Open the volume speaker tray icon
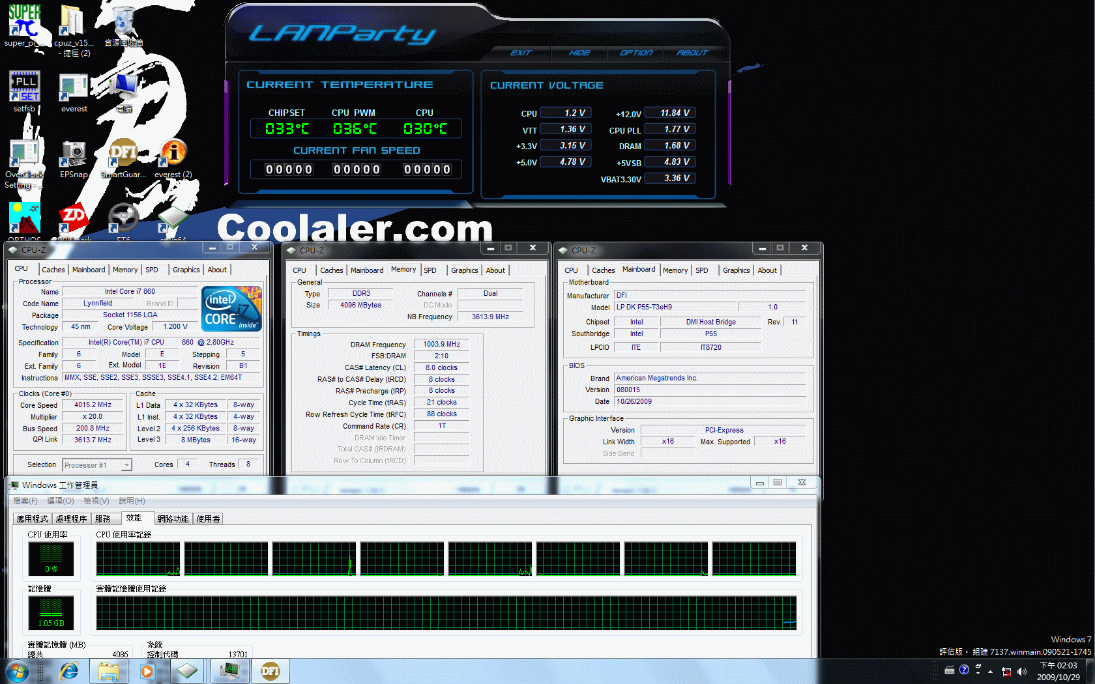The width and height of the screenshot is (1095, 684). point(1021,671)
